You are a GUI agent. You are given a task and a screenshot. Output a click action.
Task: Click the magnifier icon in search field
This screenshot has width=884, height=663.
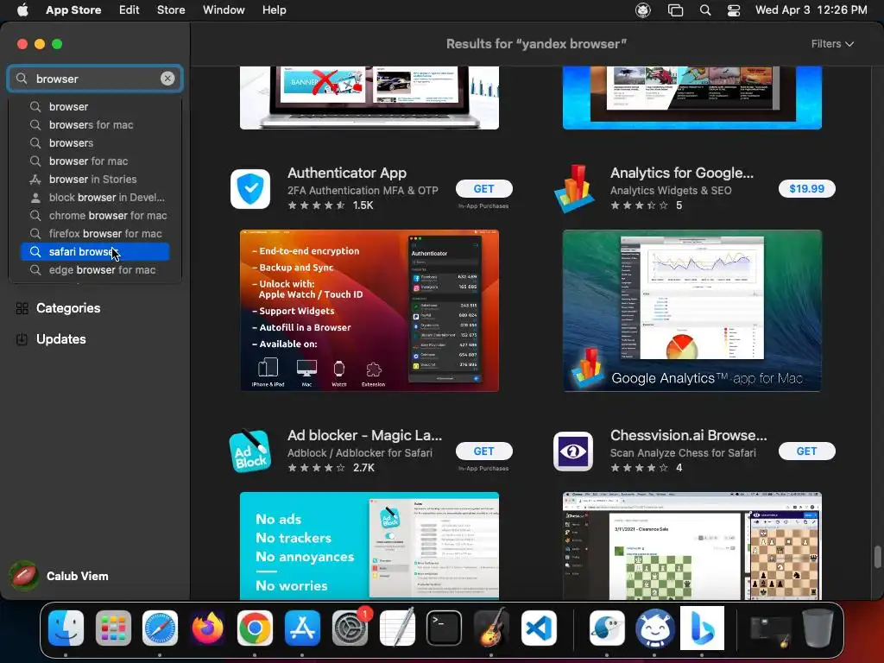22,79
